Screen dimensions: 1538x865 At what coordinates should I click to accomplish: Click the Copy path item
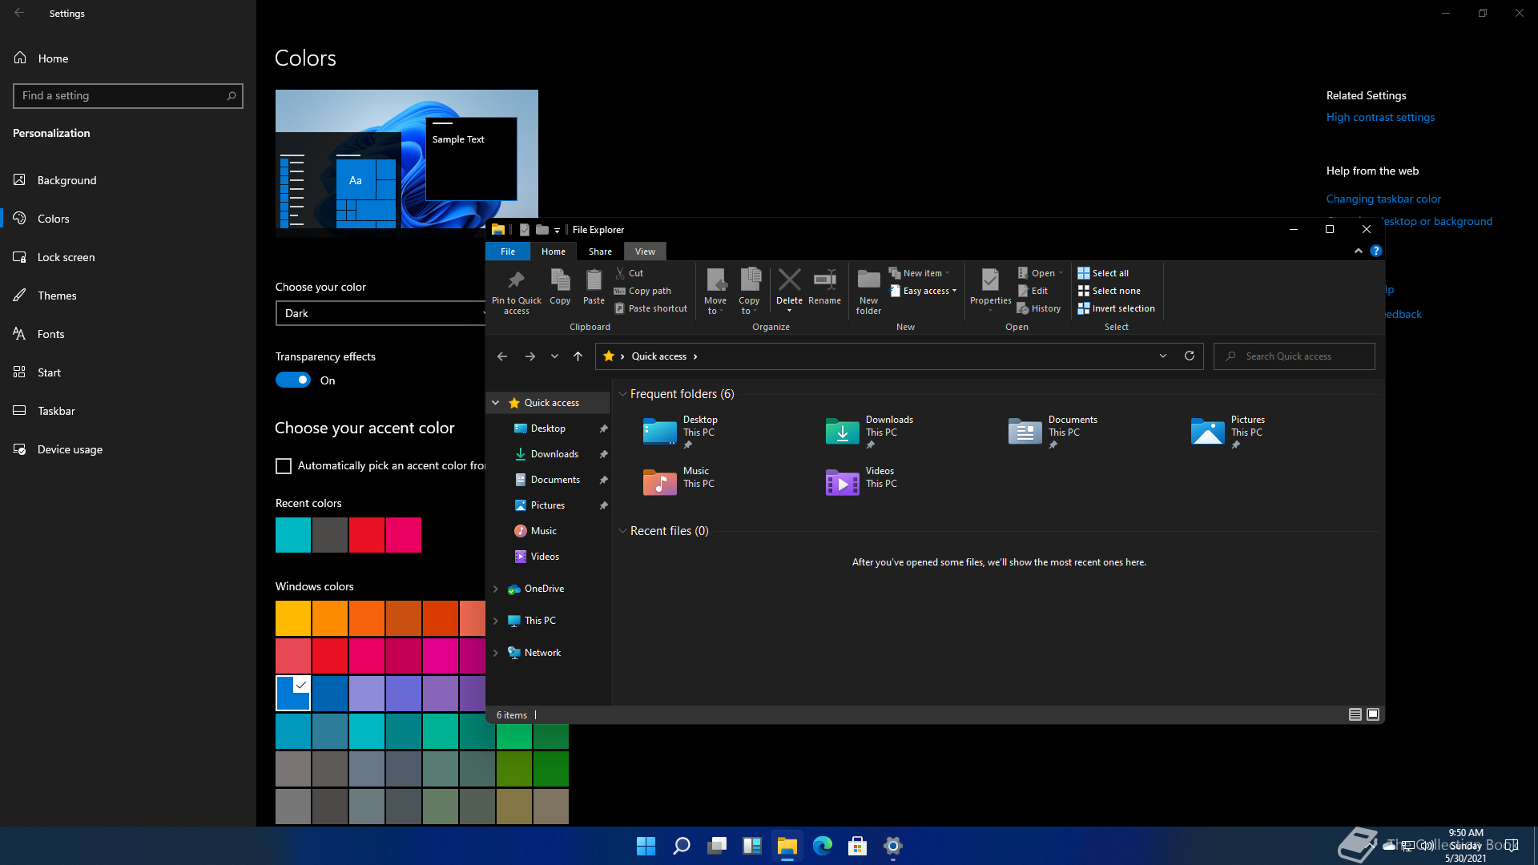pyautogui.click(x=642, y=291)
